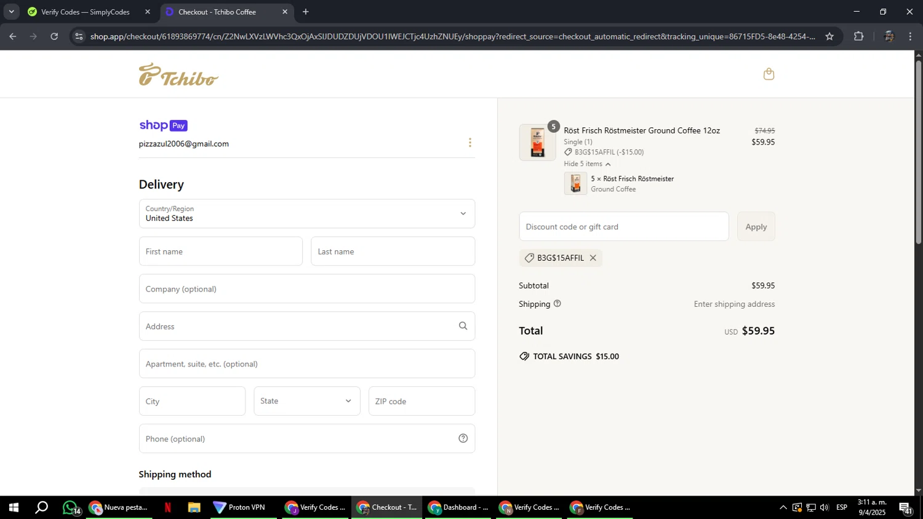923x519 pixels.
Task: View site information icon in address bar
Action: point(78,36)
